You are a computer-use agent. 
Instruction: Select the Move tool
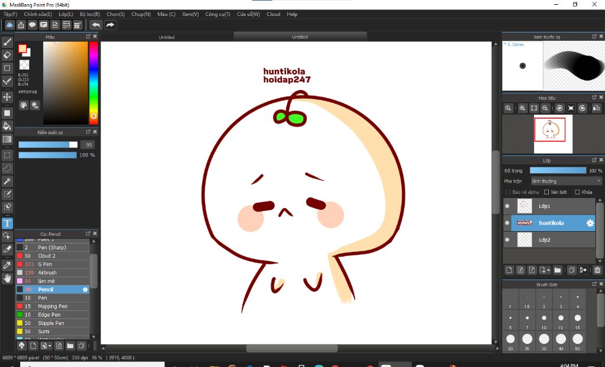pos(7,96)
